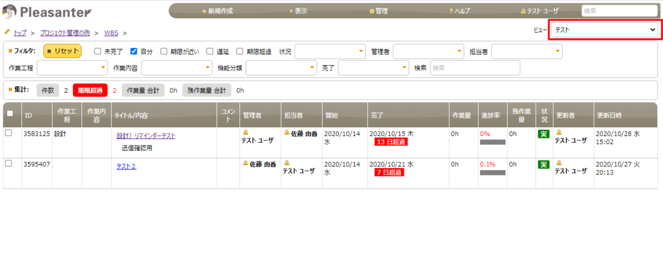Click the 13 日超過 overdue badge

click(x=391, y=142)
